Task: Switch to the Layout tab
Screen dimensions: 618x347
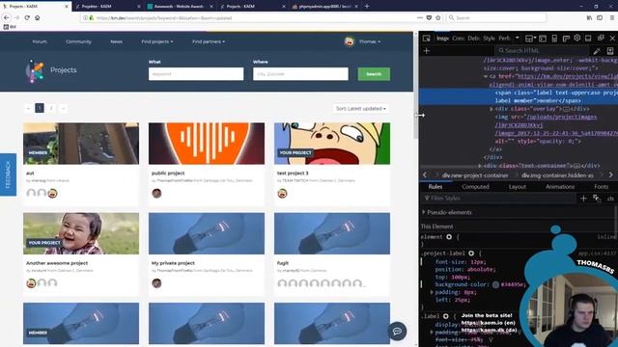Action: pos(518,187)
